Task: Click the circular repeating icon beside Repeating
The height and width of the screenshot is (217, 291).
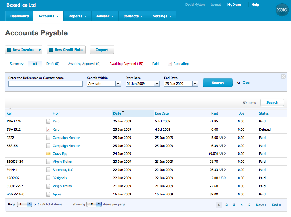Action: pos(170,64)
